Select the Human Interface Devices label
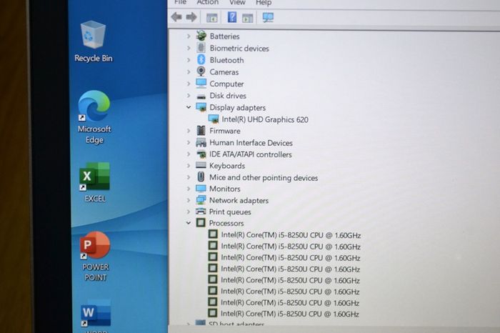The image size is (500, 333). point(251,143)
